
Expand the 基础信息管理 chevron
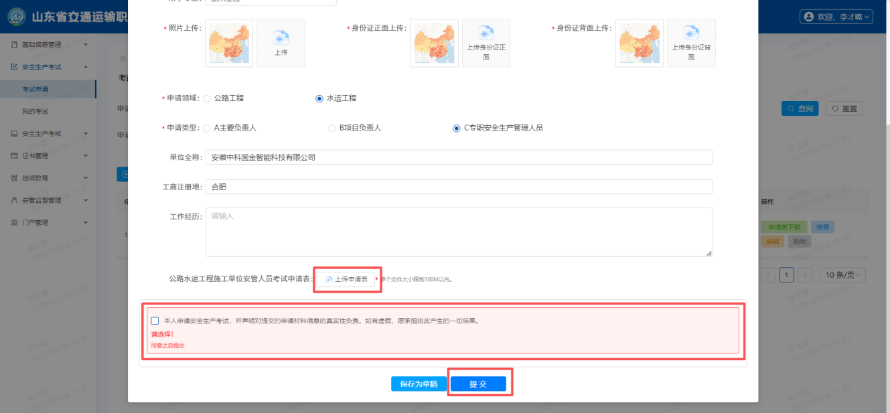point(86,45)
